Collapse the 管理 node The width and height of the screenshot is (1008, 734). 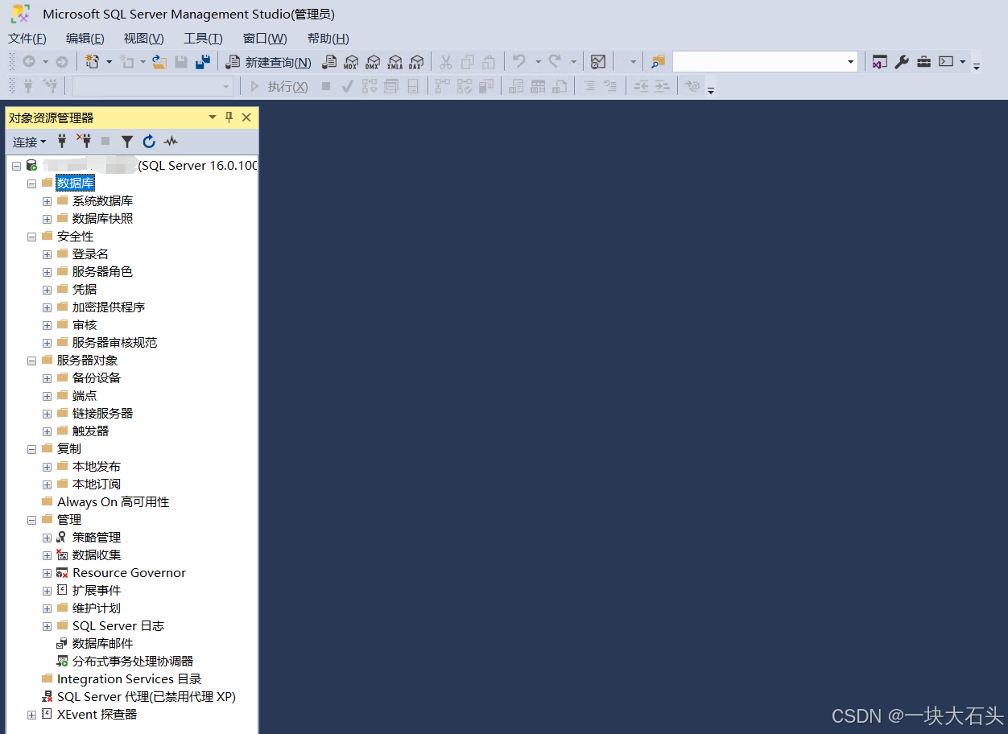pyautogui.click(x=31, y=520)
